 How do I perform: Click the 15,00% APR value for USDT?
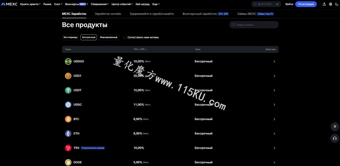tap(139, 90)
